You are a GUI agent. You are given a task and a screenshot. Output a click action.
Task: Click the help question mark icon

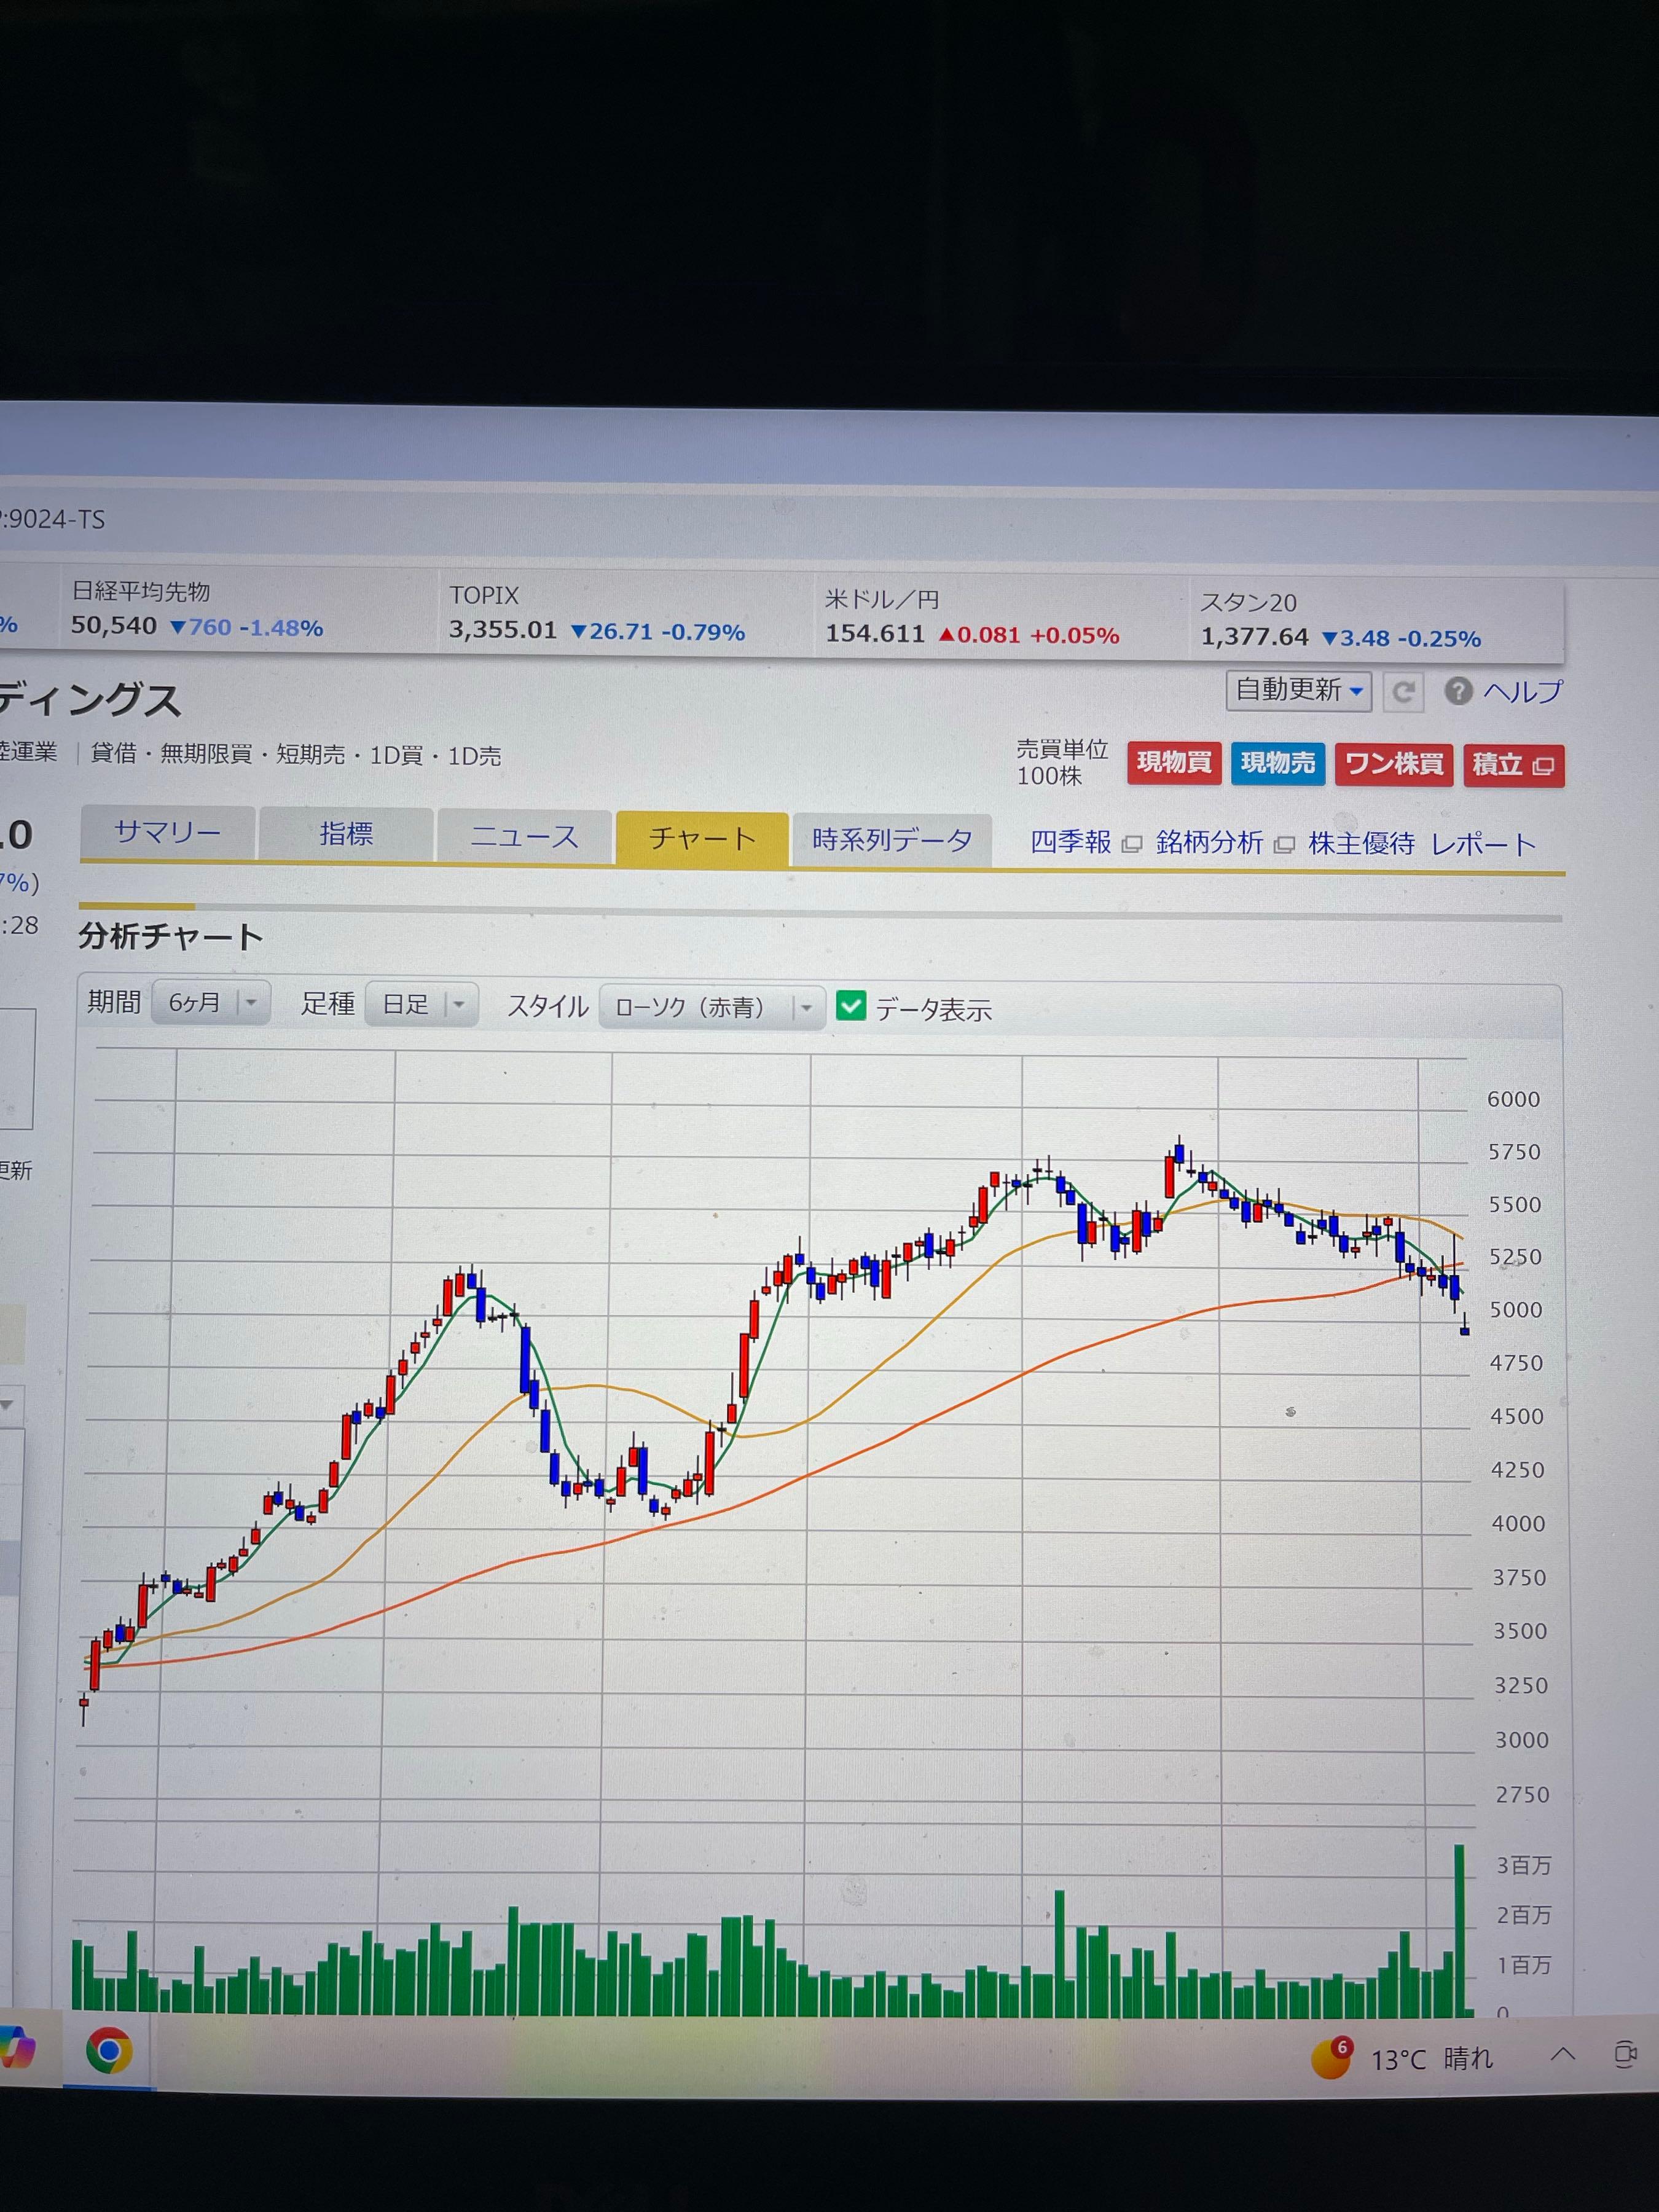coord(1458,691)
